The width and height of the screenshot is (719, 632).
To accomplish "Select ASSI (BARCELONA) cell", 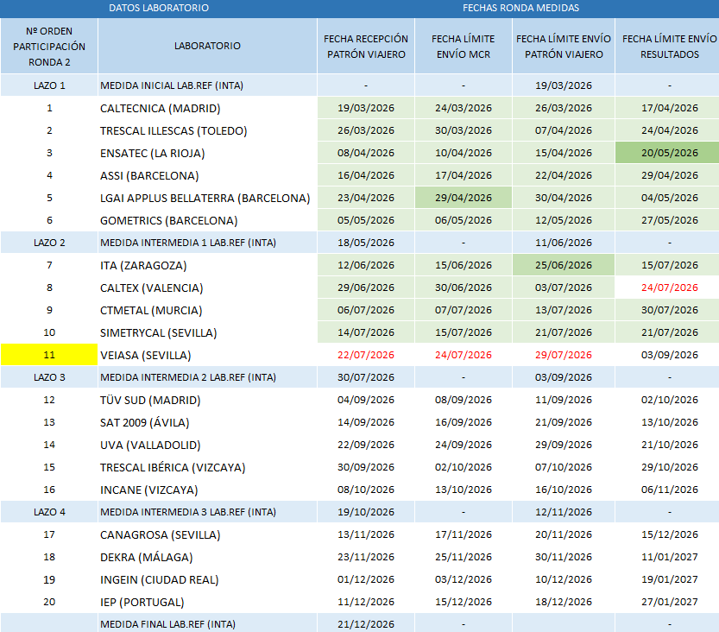I will (207, 175).
